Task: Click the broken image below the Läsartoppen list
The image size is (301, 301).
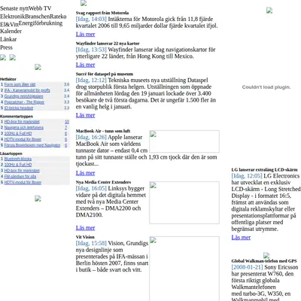Action: coord(38,199)
